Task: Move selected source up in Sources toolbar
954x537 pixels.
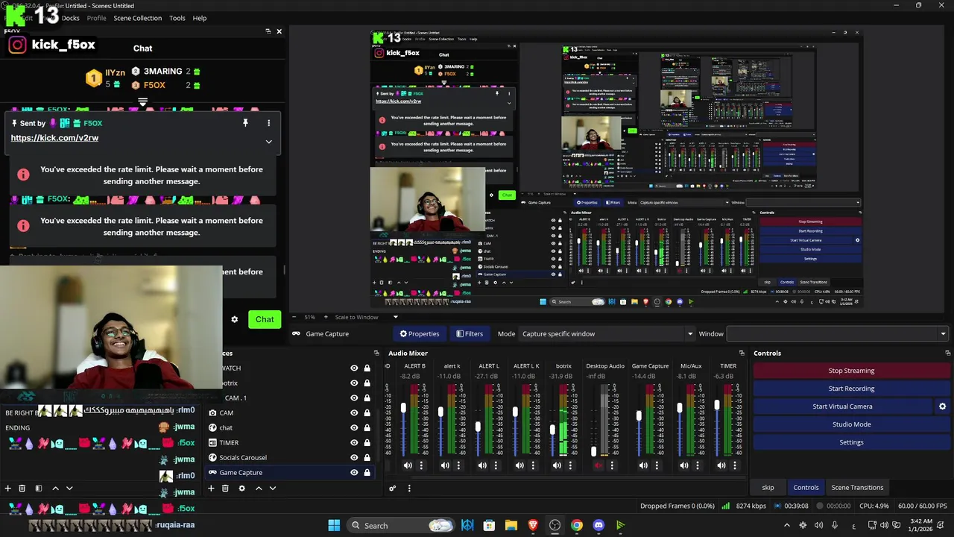Action: click(x=259, y=489)
